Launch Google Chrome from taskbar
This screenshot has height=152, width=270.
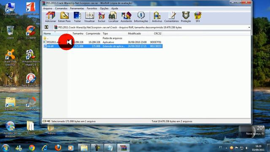pos(32,148)
